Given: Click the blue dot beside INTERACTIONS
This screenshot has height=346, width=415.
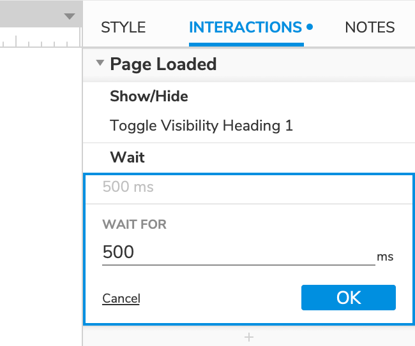Looking at the screenshot, I should point(310,27).
